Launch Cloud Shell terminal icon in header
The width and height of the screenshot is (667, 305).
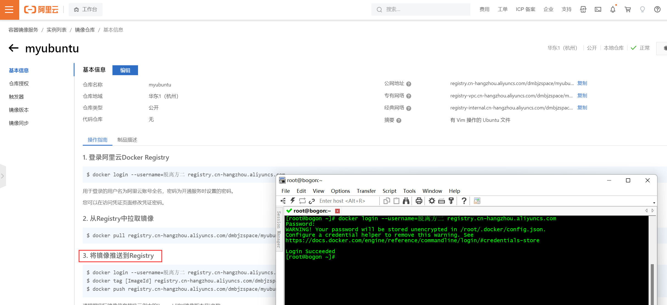tap(598, 10)
